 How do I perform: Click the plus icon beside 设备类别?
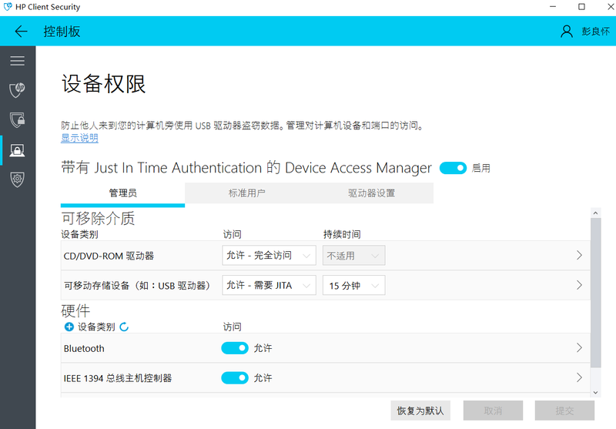(69, 327)
